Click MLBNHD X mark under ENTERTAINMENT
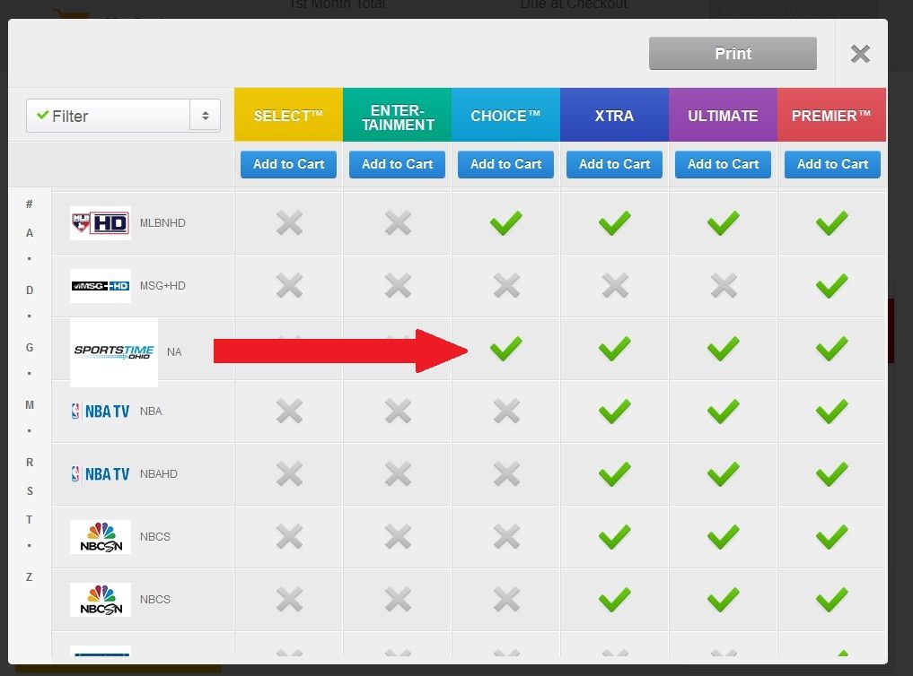Viewport: 913px width, 676px height. pyautogui.click(x=398, y=222)
